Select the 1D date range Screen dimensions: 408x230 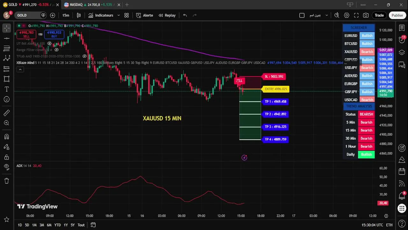pyautogui.click(x=20, y=225)
